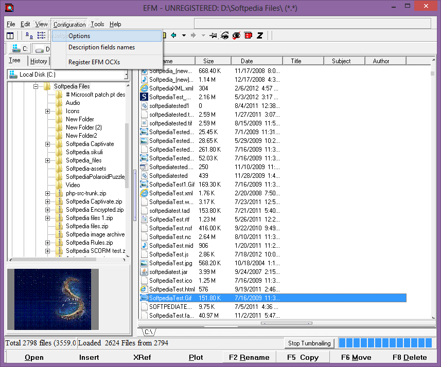Click the red calendar grid icon
This screenshot has width=441, height=367.
tap(249, 35)
